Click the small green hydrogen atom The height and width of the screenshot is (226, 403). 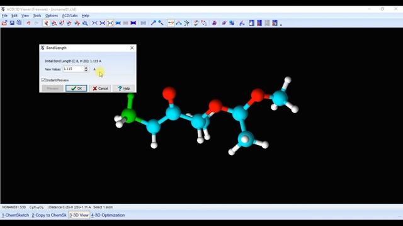point(130,96)
